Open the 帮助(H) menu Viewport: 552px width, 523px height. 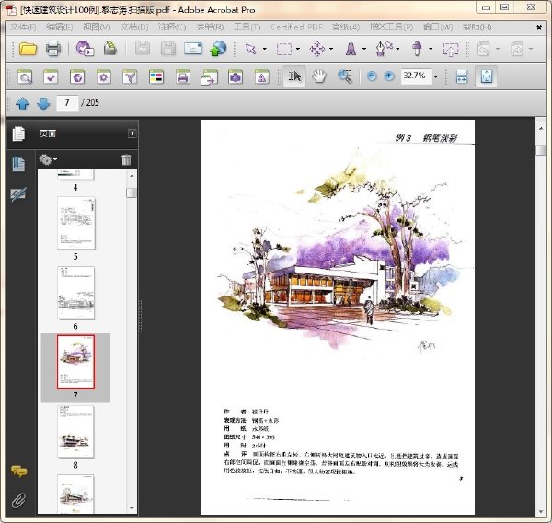(x=477, y=27)
